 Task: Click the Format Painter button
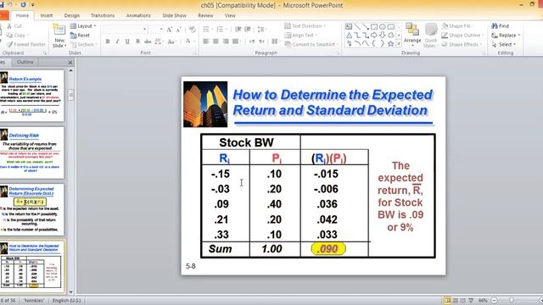tap(26, 44)
